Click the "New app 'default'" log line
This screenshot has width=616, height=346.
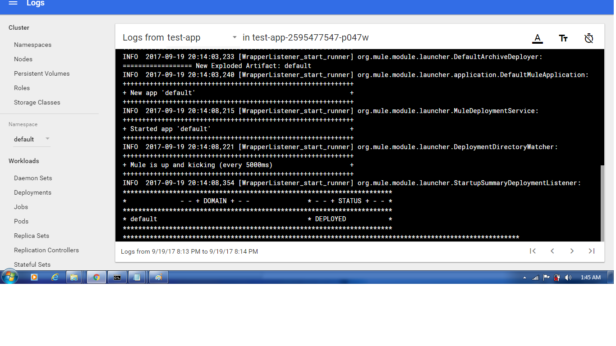click(x=238, y=93)
